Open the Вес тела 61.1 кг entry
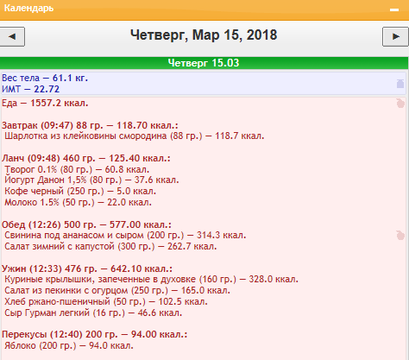This screenshot has width=409, height=360. point(45,78)
